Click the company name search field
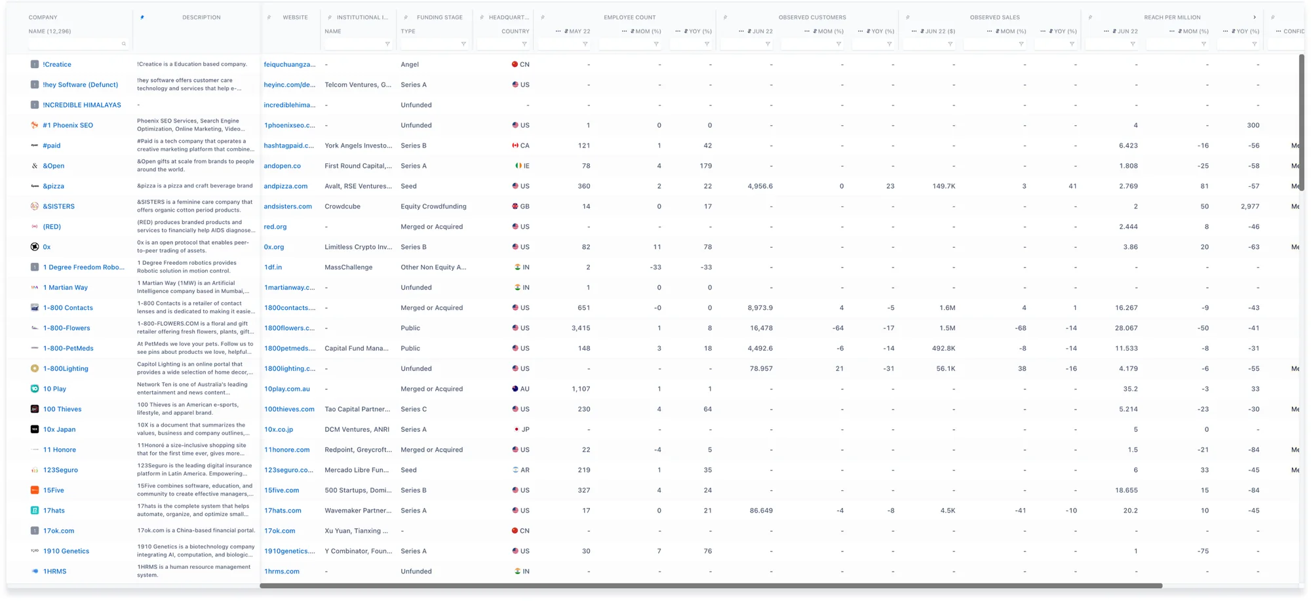This screenshot has height=601, width=1311. click(77, 44)
